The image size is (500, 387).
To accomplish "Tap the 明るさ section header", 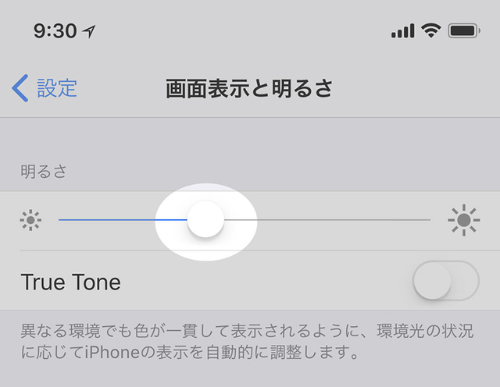I will (44, 172).
